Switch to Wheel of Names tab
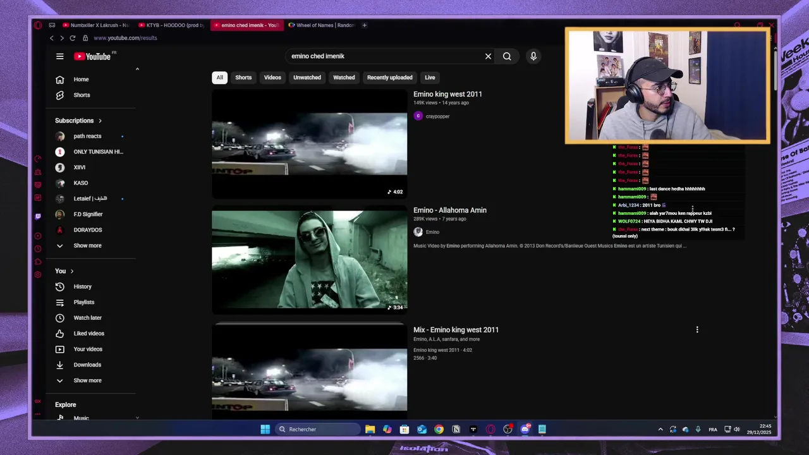The width and height of the screenshot is (809, 455). (x=321, y=25)
